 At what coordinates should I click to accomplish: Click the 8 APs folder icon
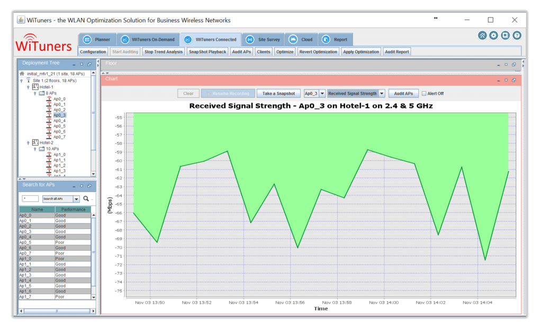(x=42, y=93)
